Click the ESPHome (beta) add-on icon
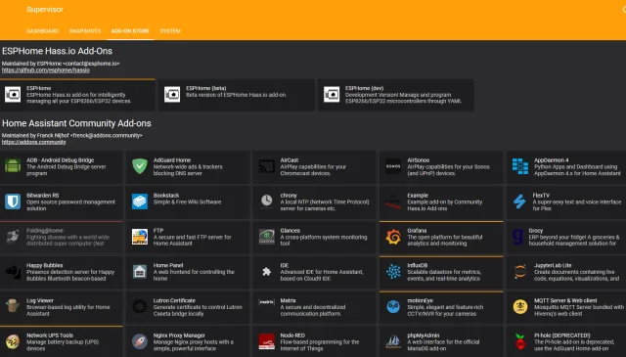Screen dimensions: 626x357 172,95
